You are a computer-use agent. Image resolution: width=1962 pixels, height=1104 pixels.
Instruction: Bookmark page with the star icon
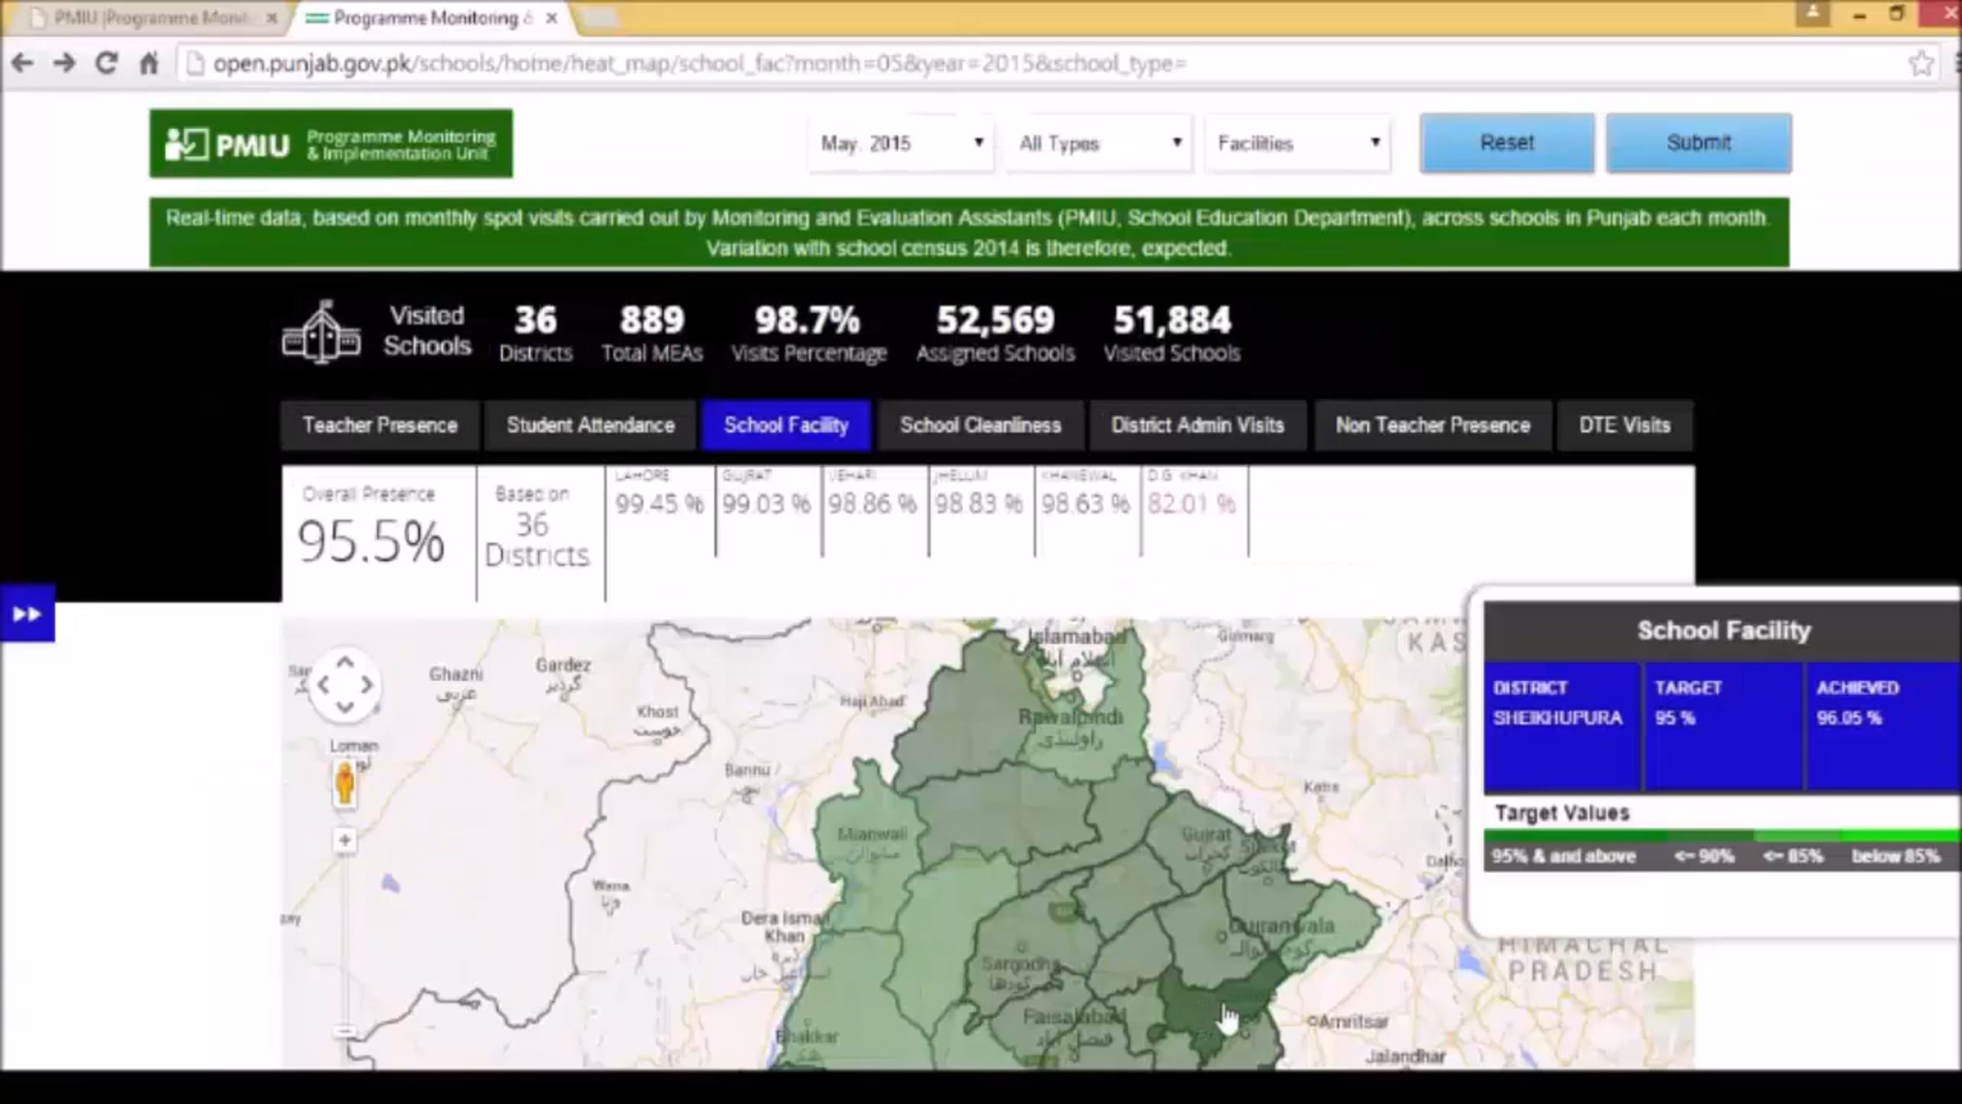point(1921,63)
